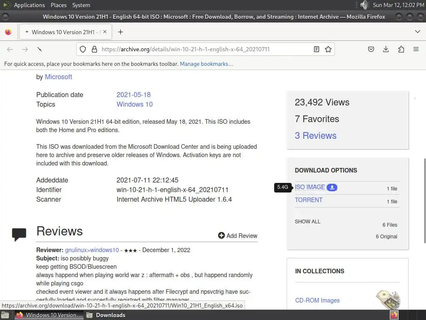Click Add Review button
Screen dimensions: 426x320
238,236
